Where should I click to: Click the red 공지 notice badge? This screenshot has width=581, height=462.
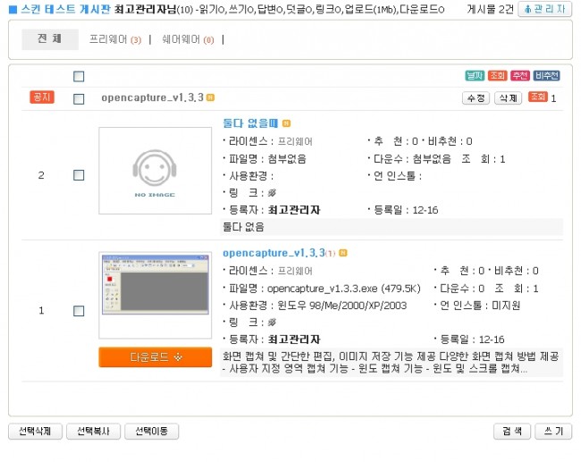point(41,97)
